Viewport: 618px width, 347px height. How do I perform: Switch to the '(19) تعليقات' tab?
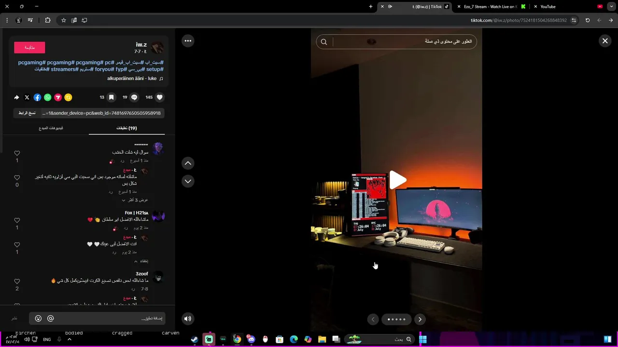[126, 128]
